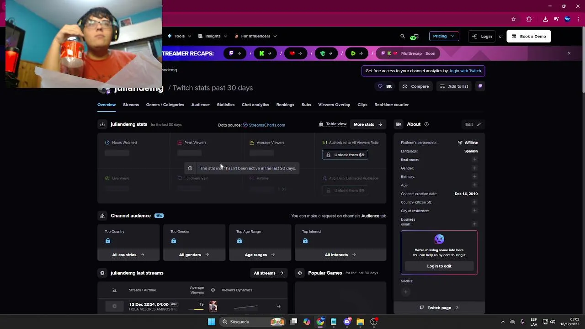The width and height of the screenshot is (585, 329).
Task: Add a social link with the plus button
Action: [x=406, y=292]
